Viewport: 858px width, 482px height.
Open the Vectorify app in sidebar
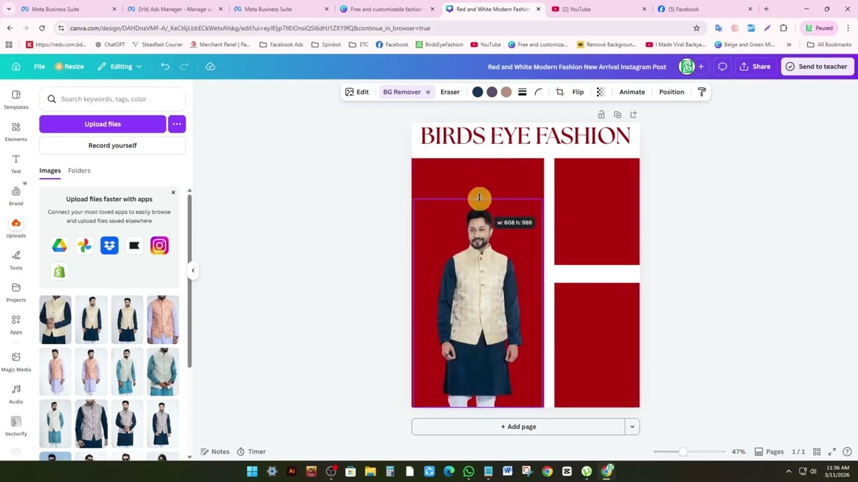click(x=16, y=426)
